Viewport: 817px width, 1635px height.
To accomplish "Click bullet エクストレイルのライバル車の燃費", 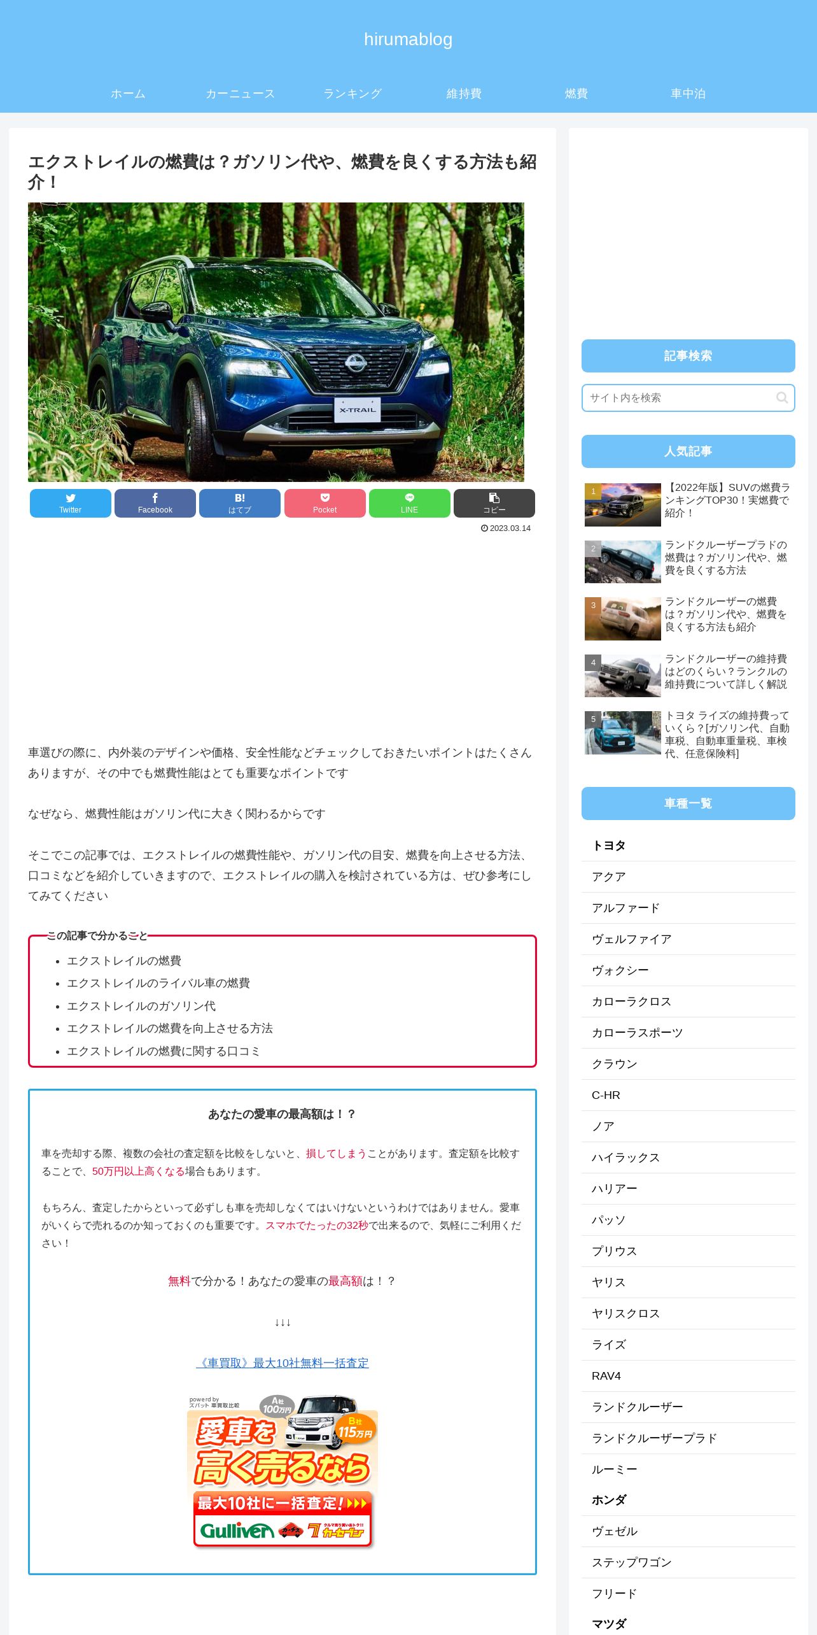I will pos(158,983).
